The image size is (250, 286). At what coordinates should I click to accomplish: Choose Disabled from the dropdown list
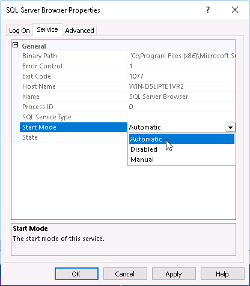181,149
